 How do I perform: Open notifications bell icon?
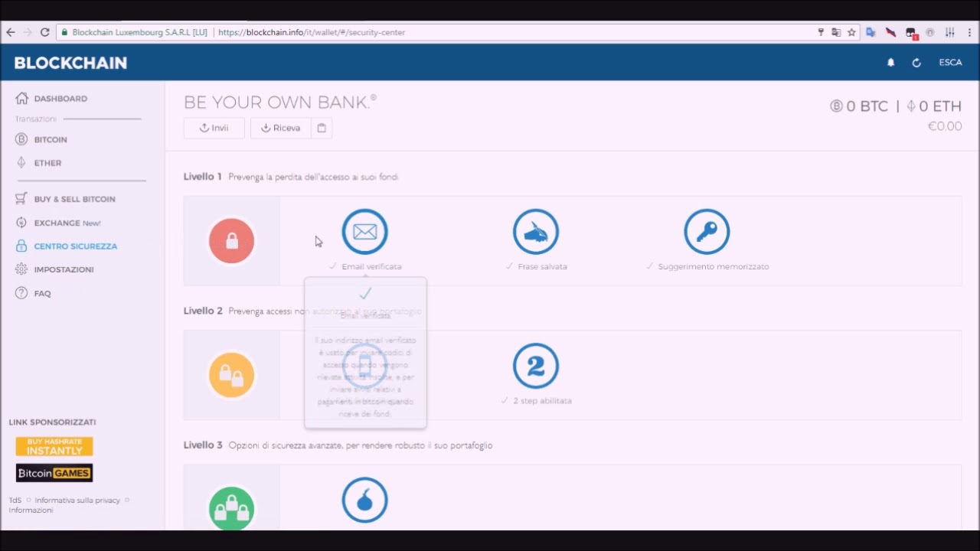[x=890, y=63]
